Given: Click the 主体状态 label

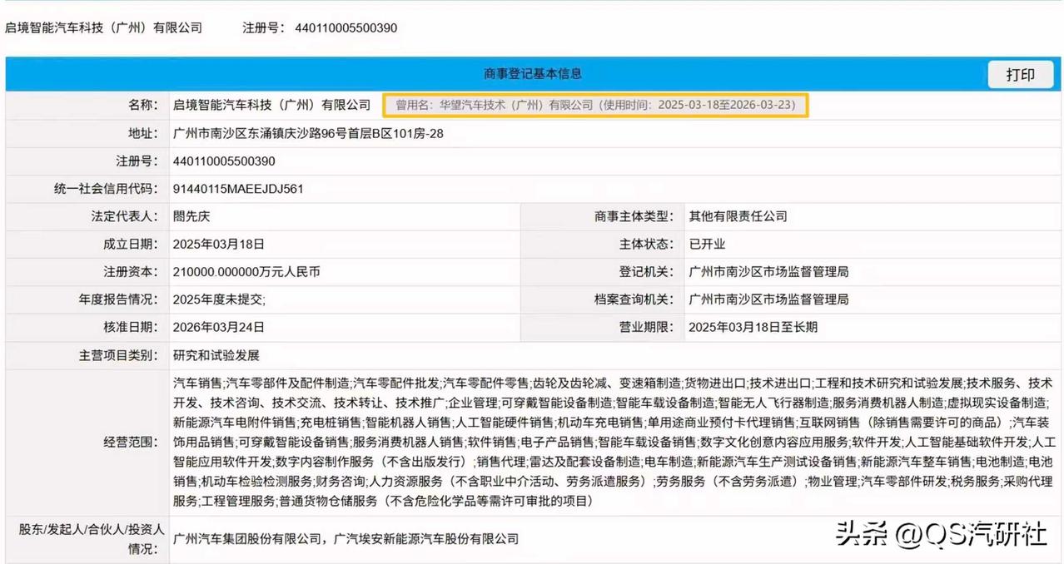Looking at the screenshot, I should pyautogui.click(x=647, y=244).
